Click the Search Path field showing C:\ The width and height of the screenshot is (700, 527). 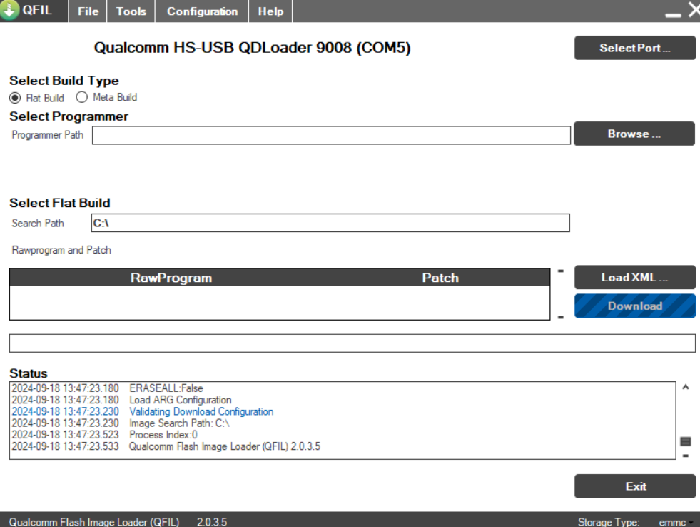pyautogui.click(x=330, y=223)
